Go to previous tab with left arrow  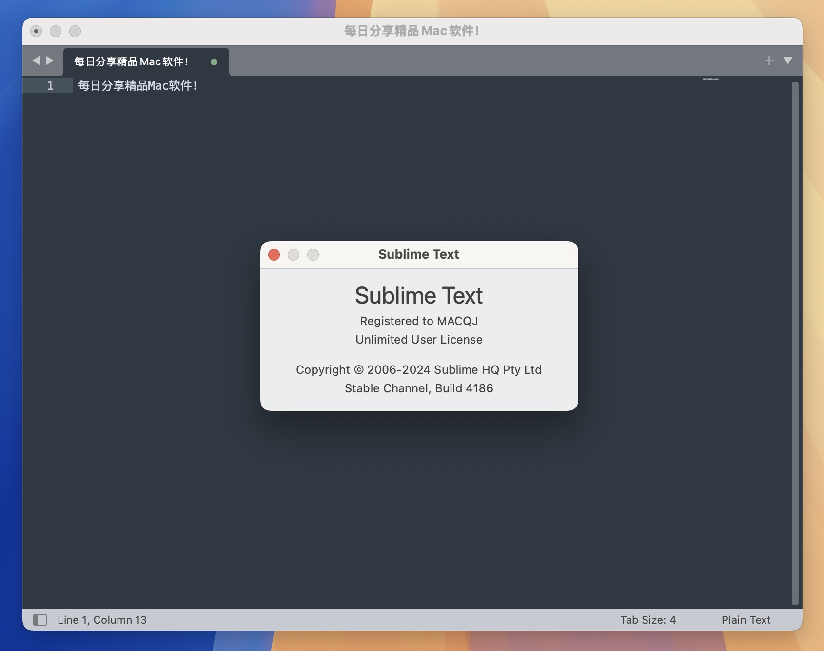(36, 61)
